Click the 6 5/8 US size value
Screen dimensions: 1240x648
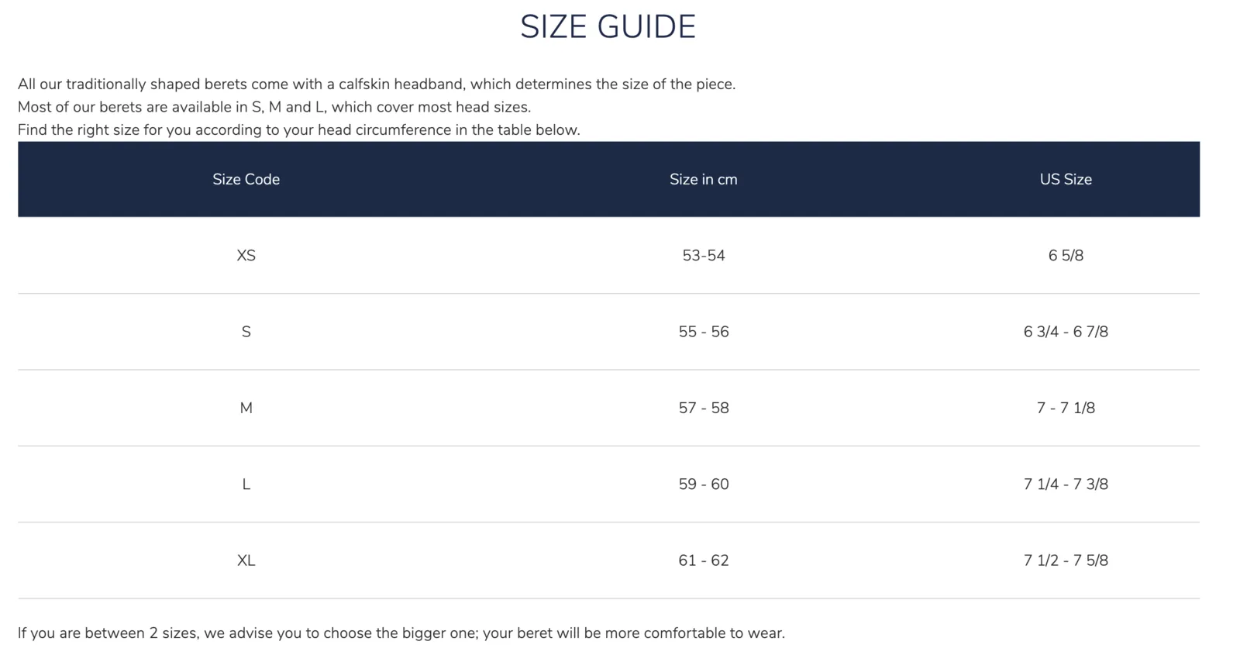pos(1066,256)
